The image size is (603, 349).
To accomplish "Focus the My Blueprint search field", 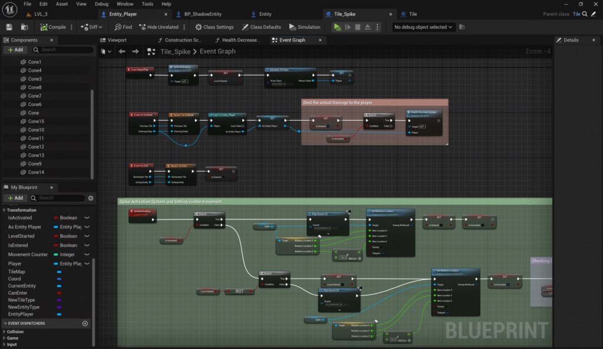I will pyautogui.click(x=57, y=198).
